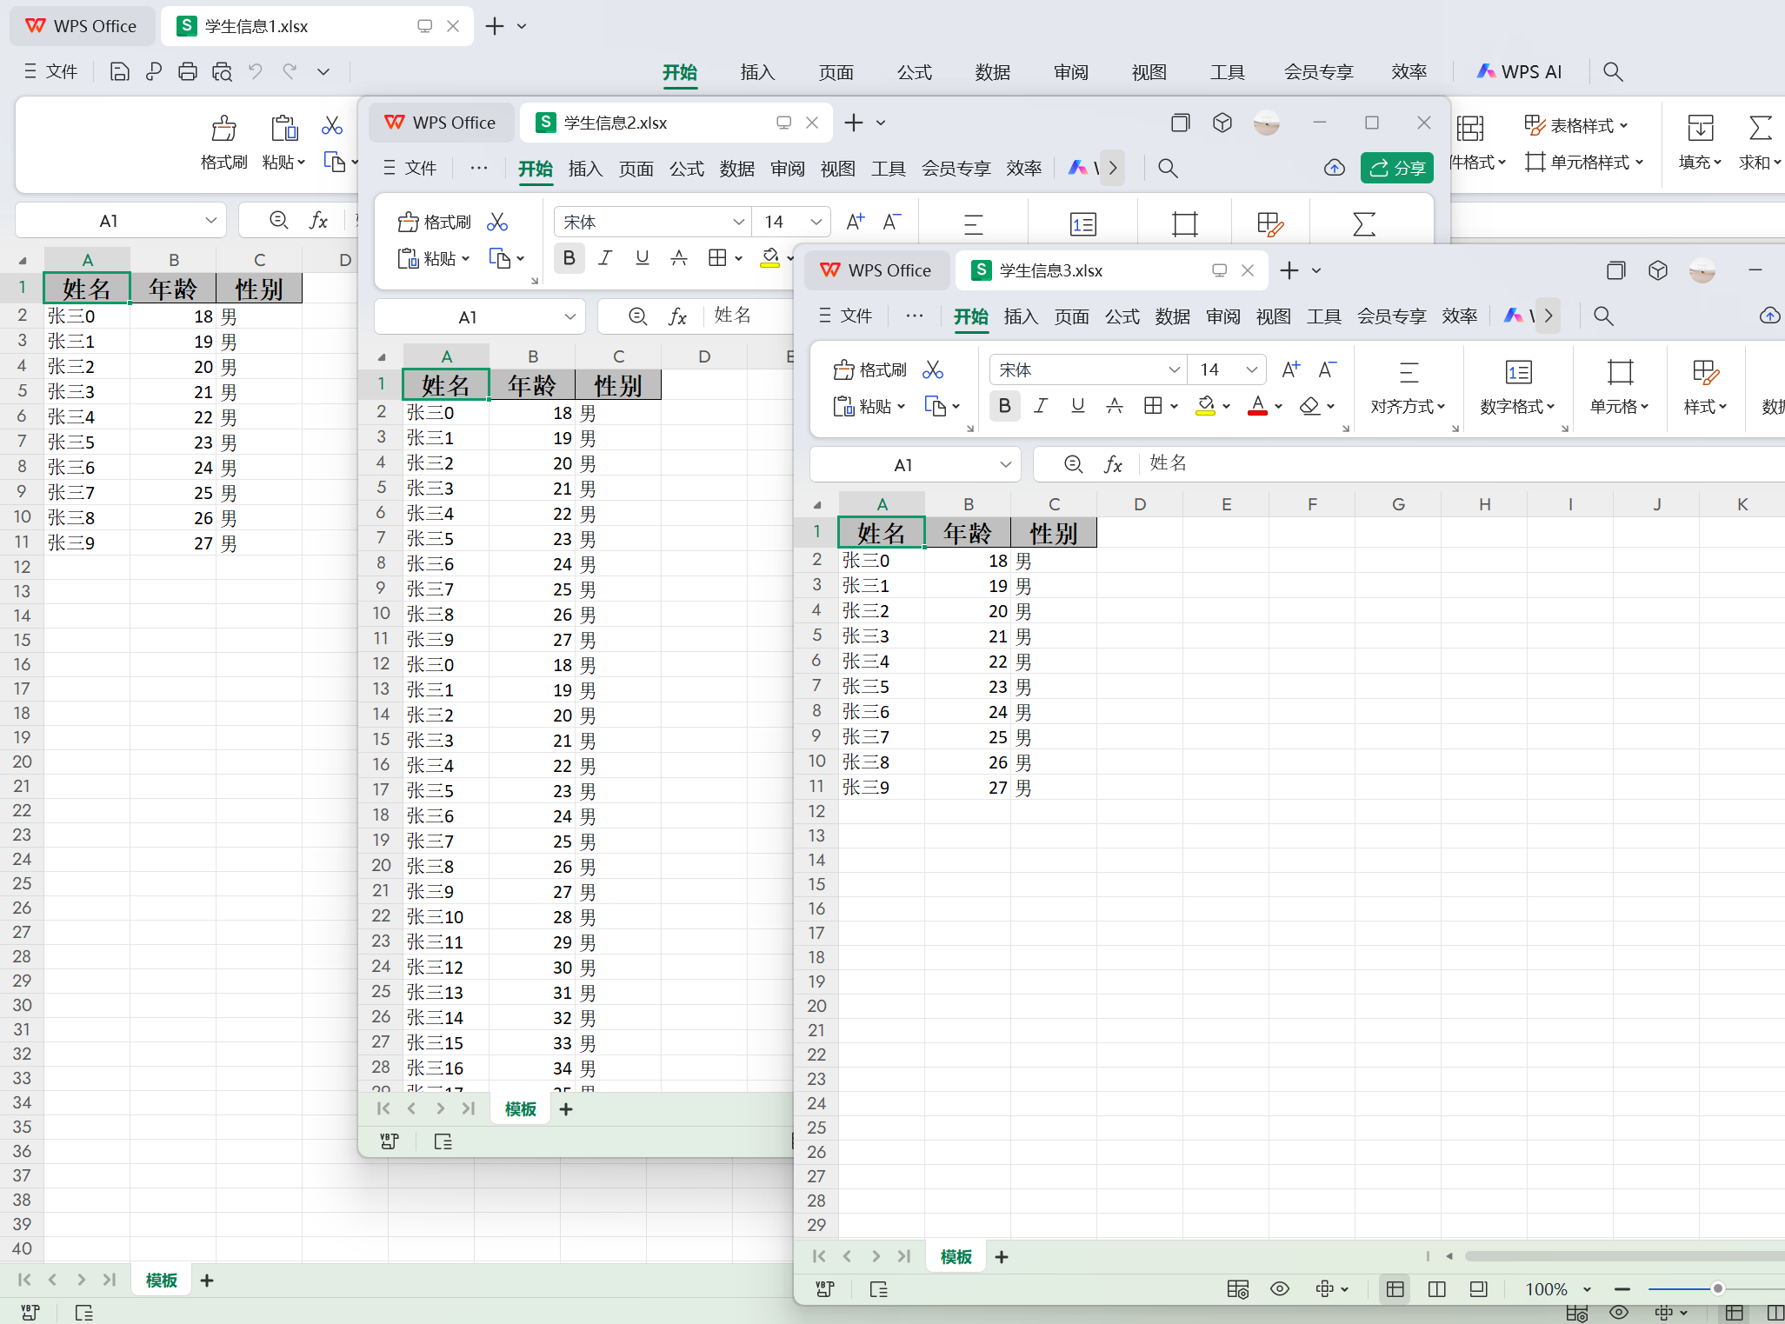Click undo arrow in 学生信息1 toolbar

[256, 71]
